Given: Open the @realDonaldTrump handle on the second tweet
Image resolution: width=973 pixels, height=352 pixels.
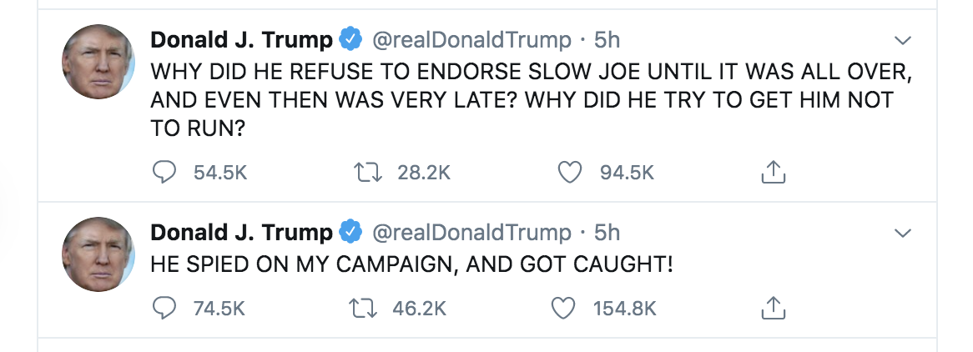Looking at the screenshot, I should (471, 233).
